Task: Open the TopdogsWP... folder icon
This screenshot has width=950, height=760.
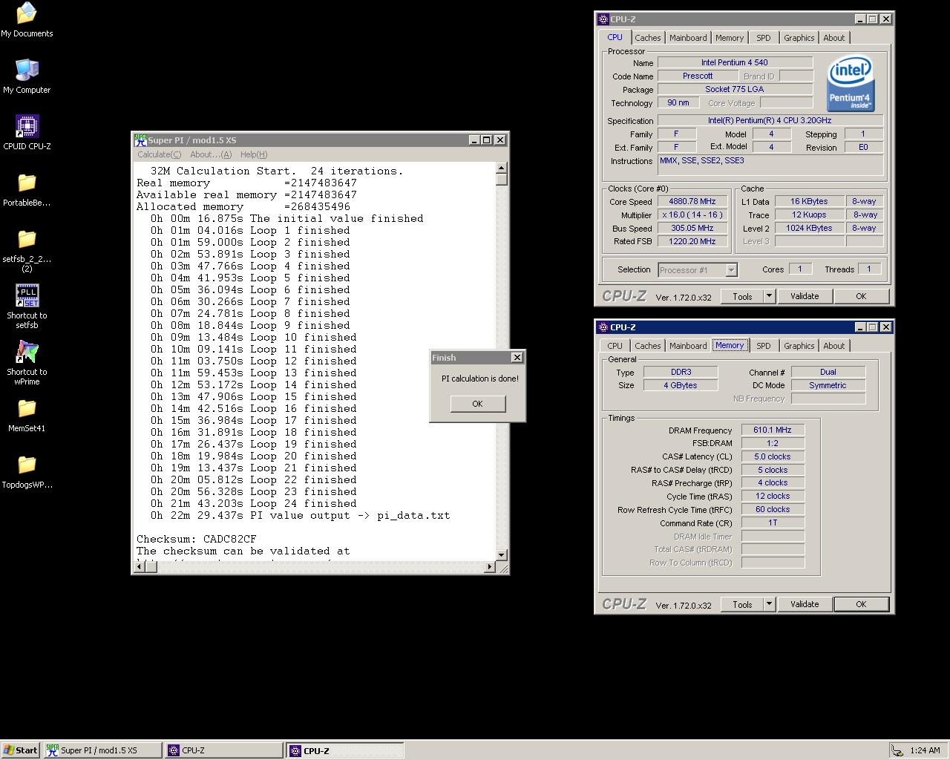Action: pos(27,471)
